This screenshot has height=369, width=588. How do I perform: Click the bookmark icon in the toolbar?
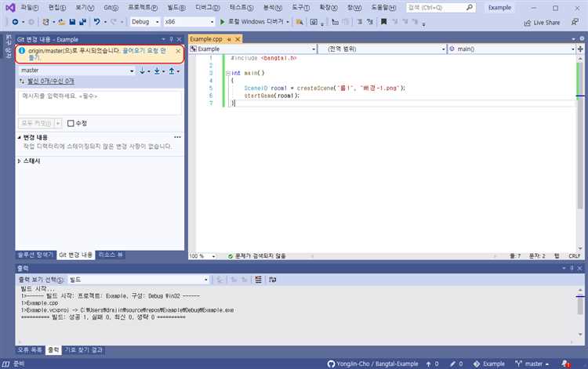(x=383, y=22)
